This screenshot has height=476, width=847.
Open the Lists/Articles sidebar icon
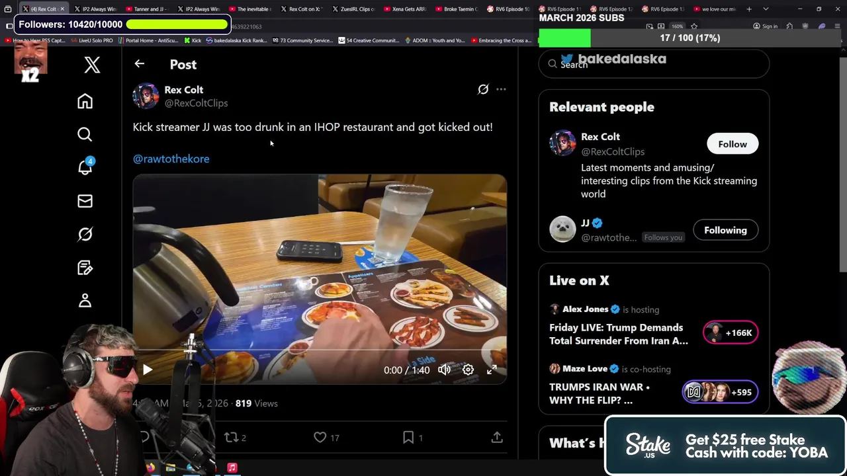click(85, 267)
